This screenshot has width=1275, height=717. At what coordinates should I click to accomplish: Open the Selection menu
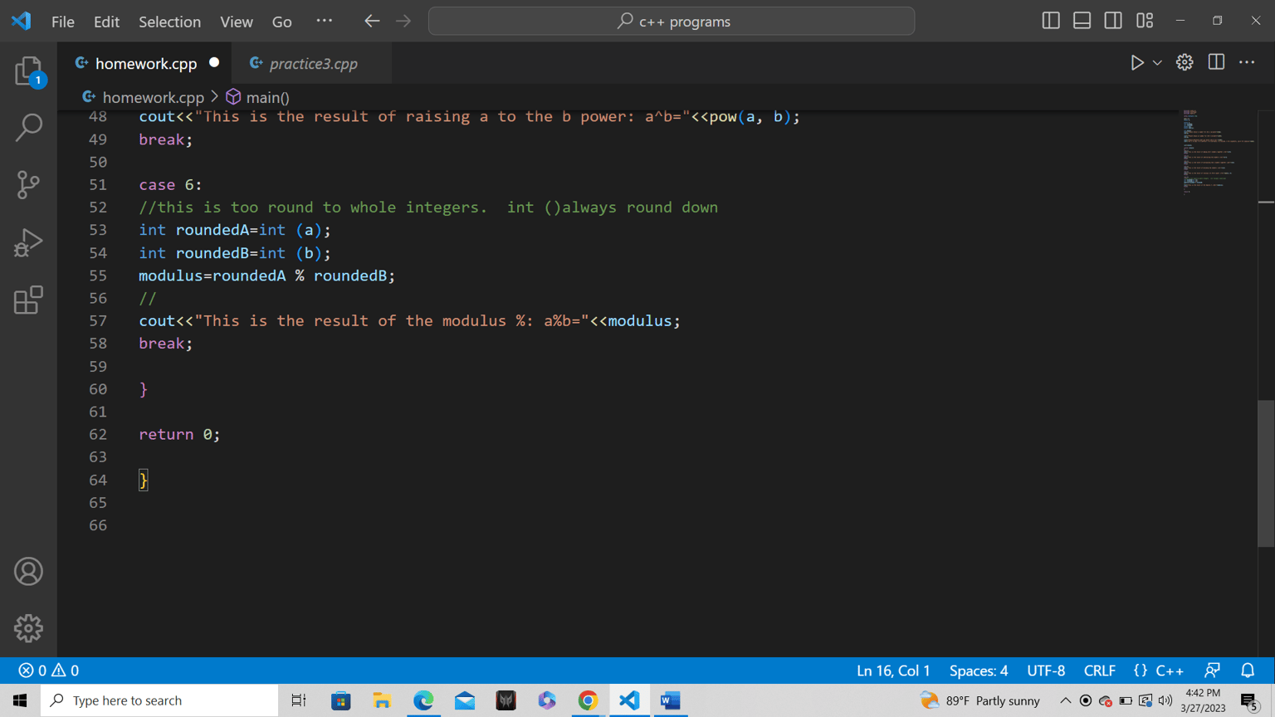pos(169,22)
